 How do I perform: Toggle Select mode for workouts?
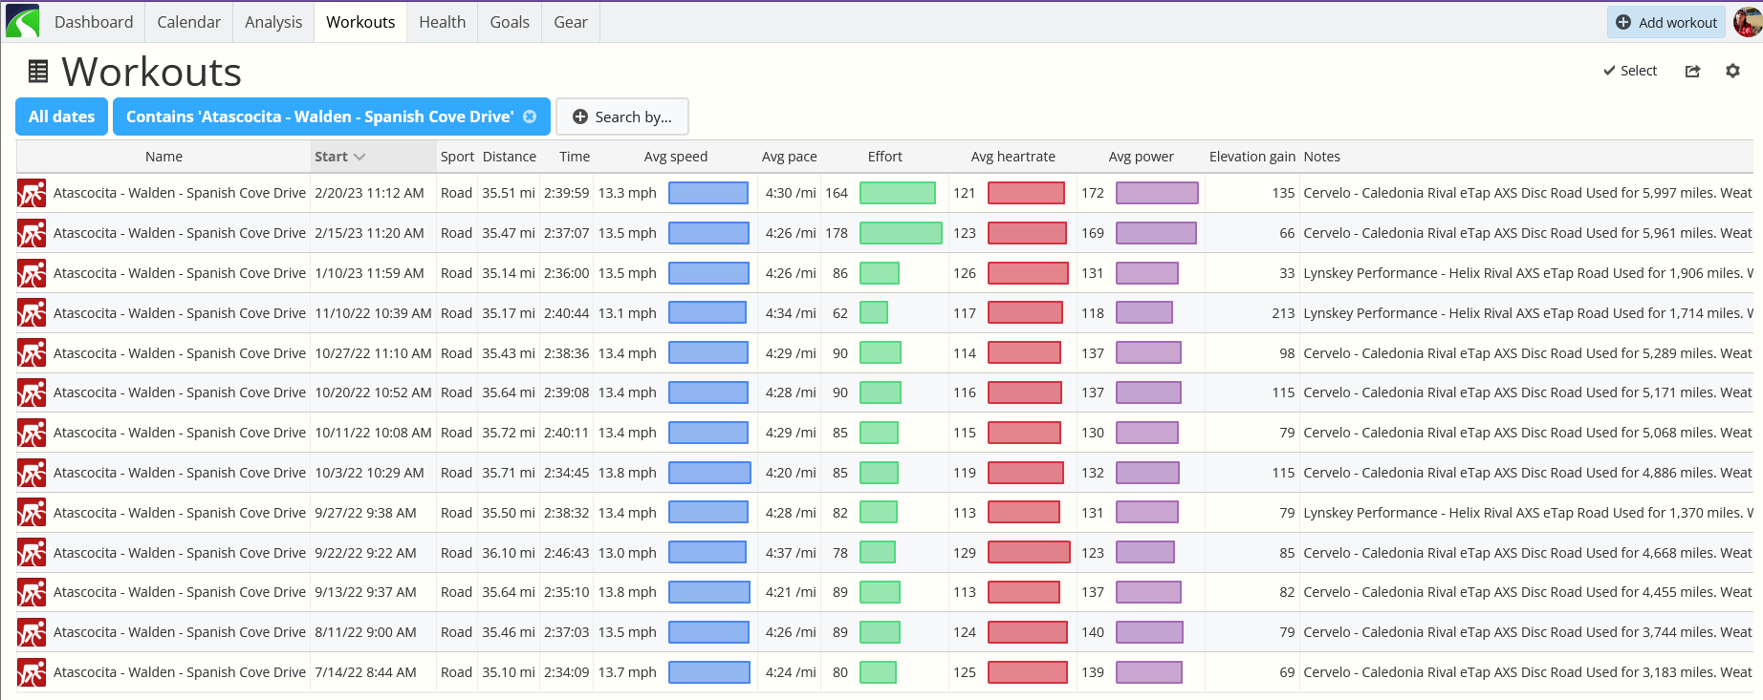(1630, 71)
